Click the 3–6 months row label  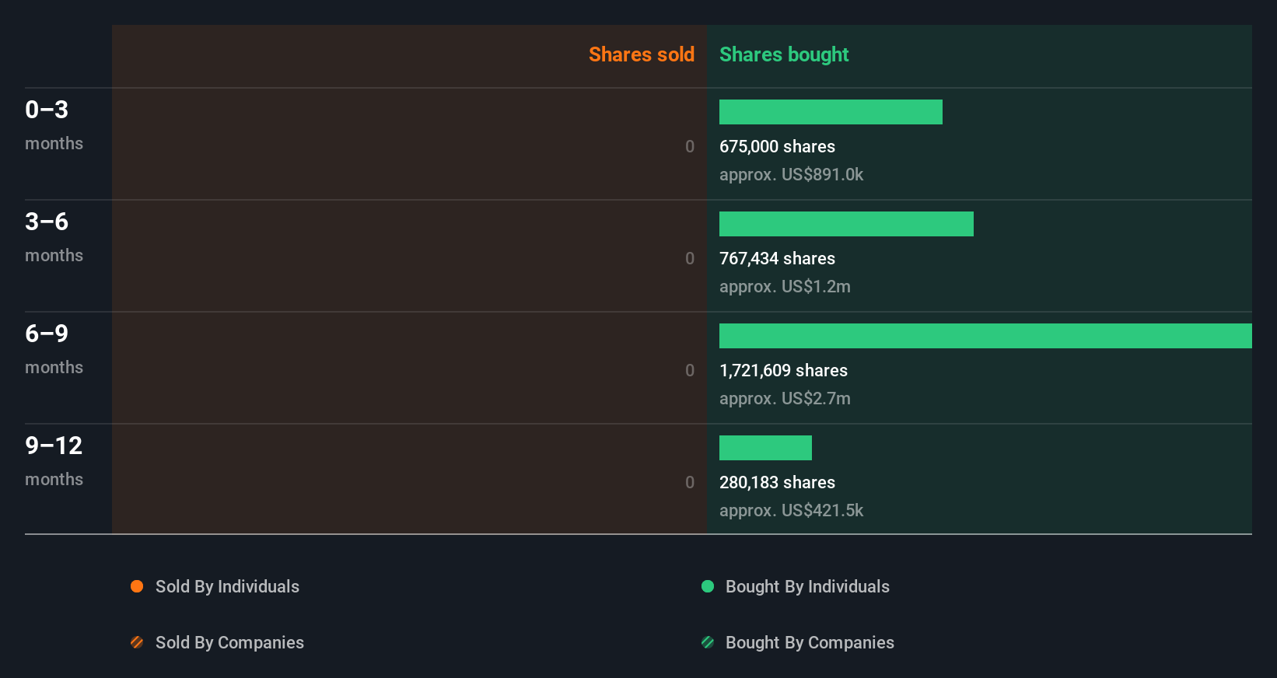point(54,237)
